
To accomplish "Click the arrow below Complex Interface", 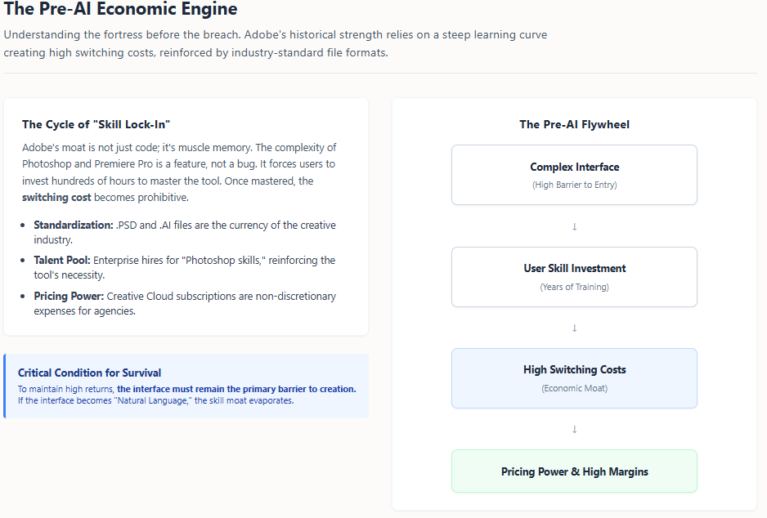I will click(x=574, y=226).
